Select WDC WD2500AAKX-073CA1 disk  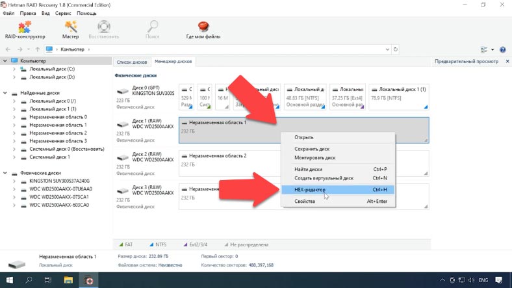click(58, 197)
